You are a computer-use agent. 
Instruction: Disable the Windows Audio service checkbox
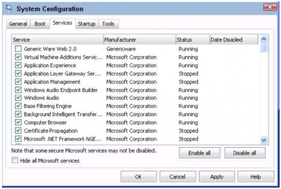click(x=18, y=98)
